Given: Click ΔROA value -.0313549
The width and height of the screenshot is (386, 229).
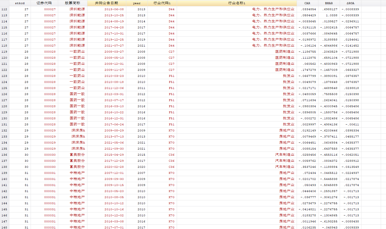Looking at the screenshot, I should pos(350,167).
